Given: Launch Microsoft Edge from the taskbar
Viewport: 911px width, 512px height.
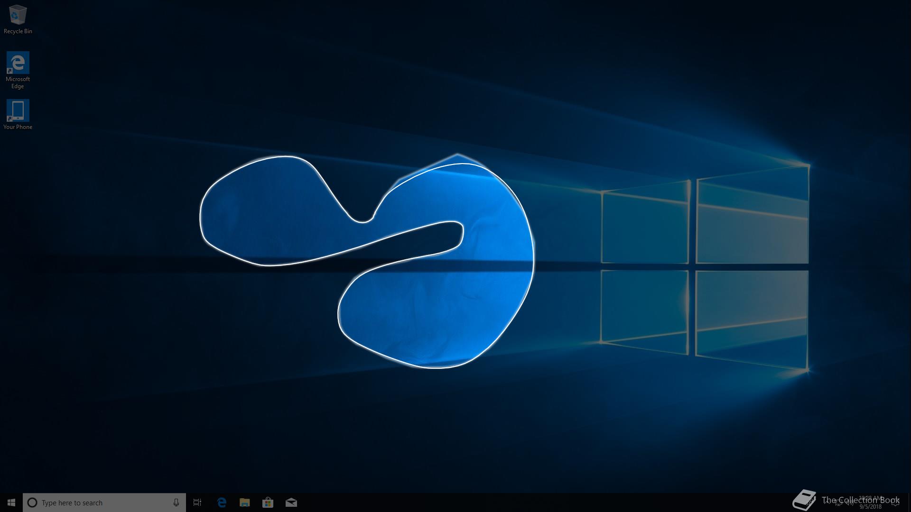Looking at the screenshot, I should (222, 503).
